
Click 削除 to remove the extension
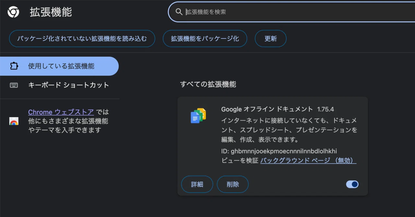(233, 184)
